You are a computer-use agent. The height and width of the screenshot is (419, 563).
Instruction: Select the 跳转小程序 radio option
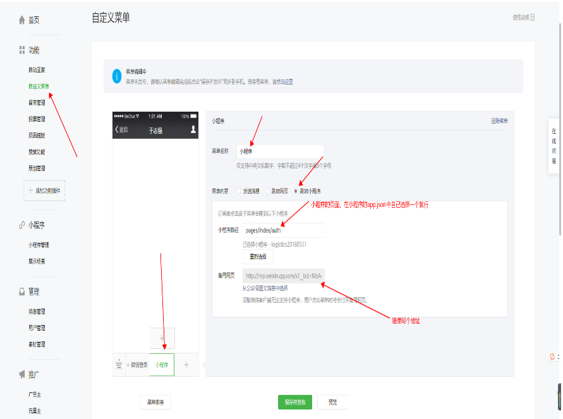pyautogui.click(x=296, y=191)
